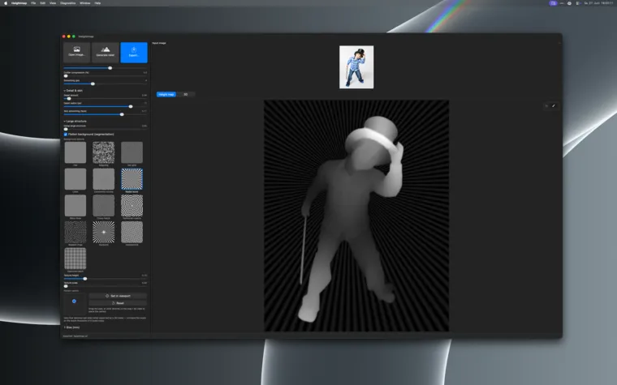
Task: Open the Heightmap app menu
Action: (19, 3)
